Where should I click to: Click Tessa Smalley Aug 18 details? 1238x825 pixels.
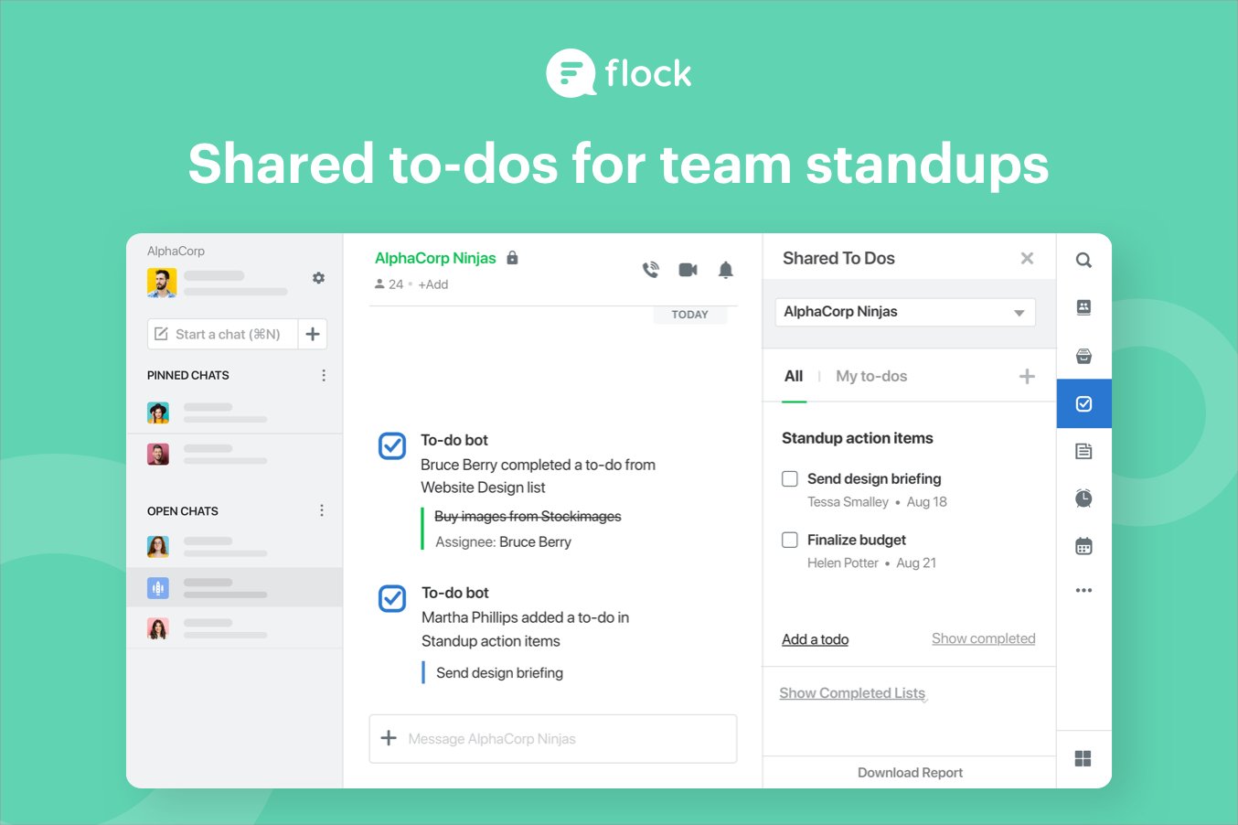click(877, 502)
